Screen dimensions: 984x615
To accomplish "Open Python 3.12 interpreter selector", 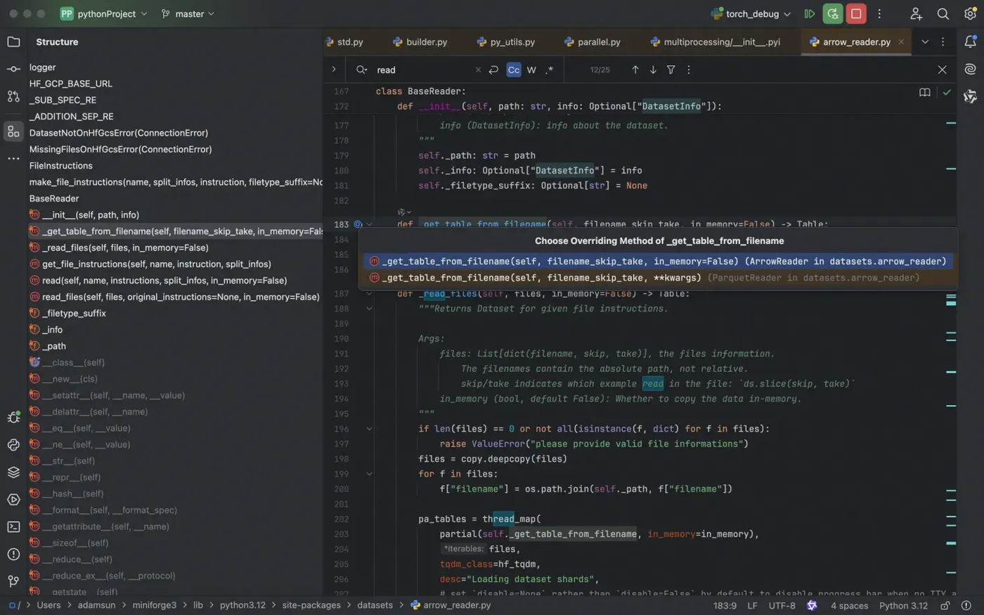I will click(x=903, y=605).
